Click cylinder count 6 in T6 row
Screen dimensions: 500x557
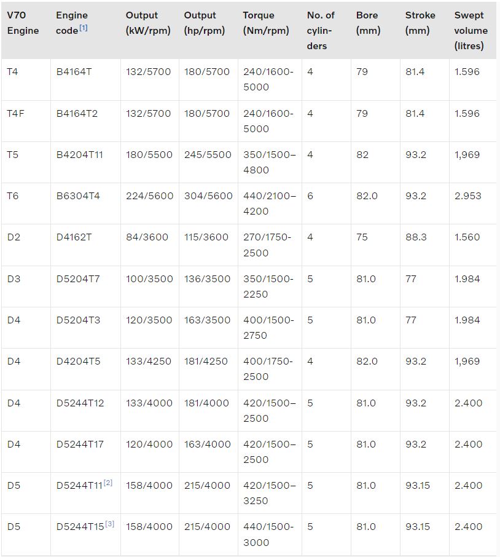click(x=310, y=196)
